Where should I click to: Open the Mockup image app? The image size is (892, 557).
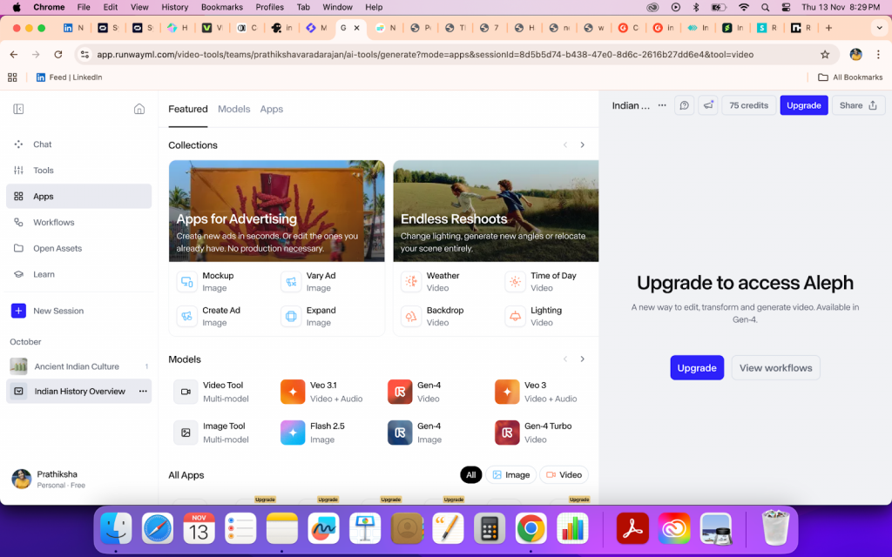[x=186, y=281]
